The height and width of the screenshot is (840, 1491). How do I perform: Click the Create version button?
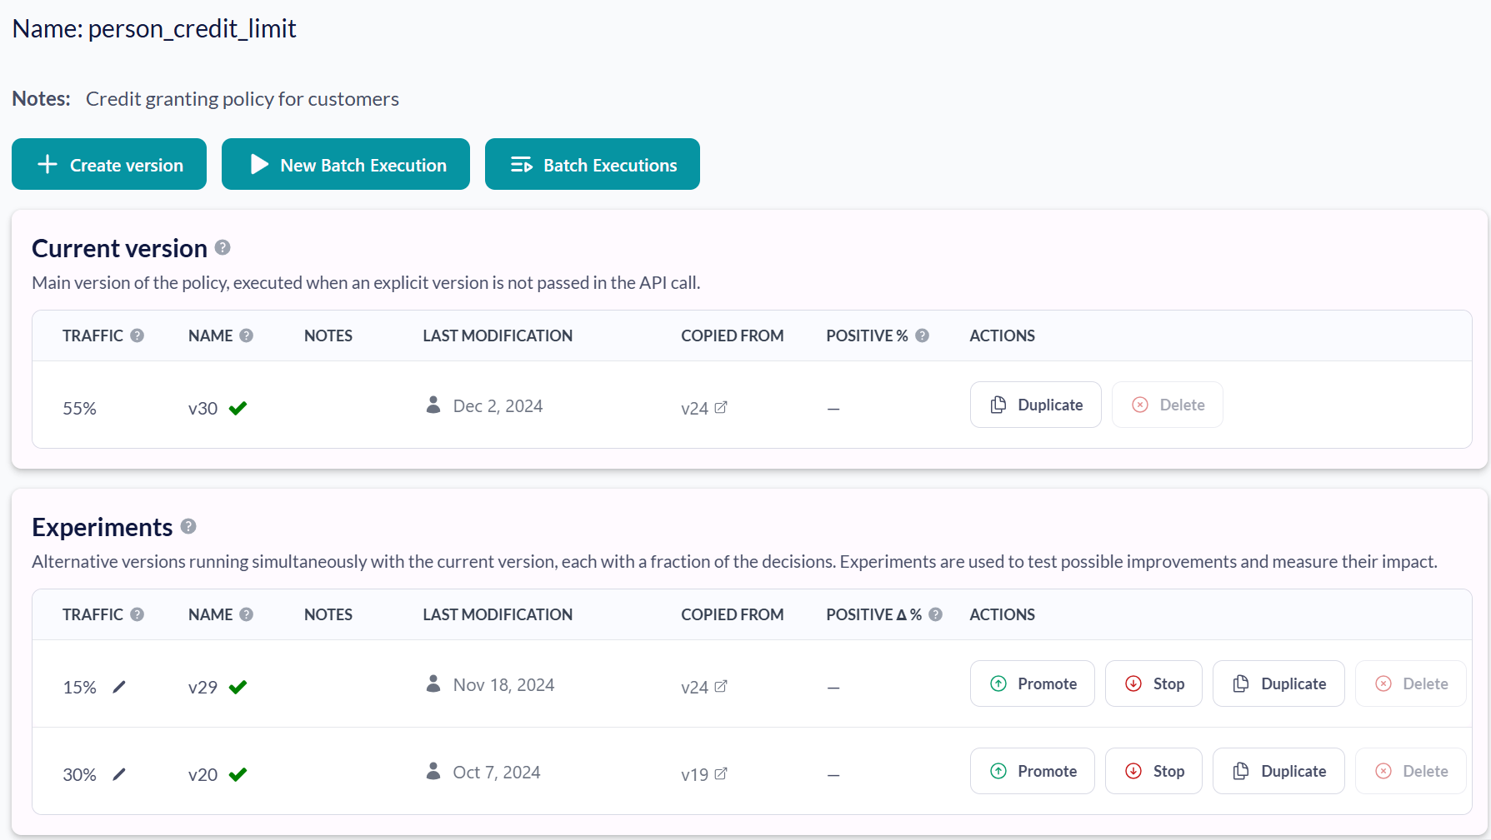(x=109, y=164)
